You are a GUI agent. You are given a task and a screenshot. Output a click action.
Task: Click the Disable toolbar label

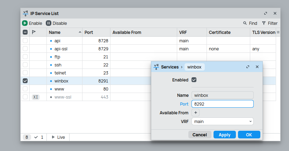[60, 23]
